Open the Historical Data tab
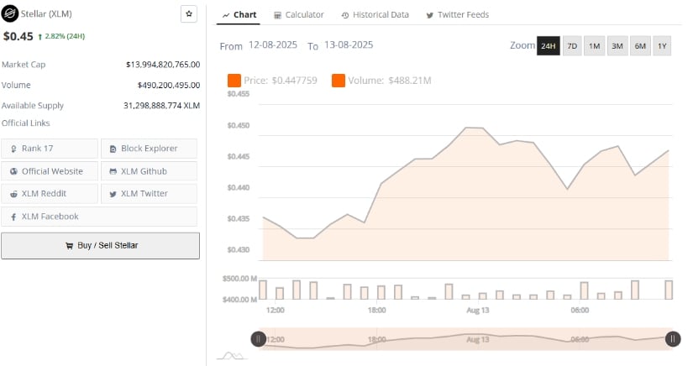Viewport: 693px width, 366px height. point(375,15)
